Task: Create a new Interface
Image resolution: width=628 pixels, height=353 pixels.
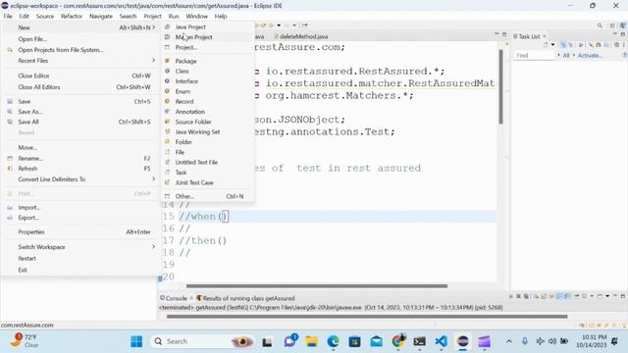Action: point(186,80)
